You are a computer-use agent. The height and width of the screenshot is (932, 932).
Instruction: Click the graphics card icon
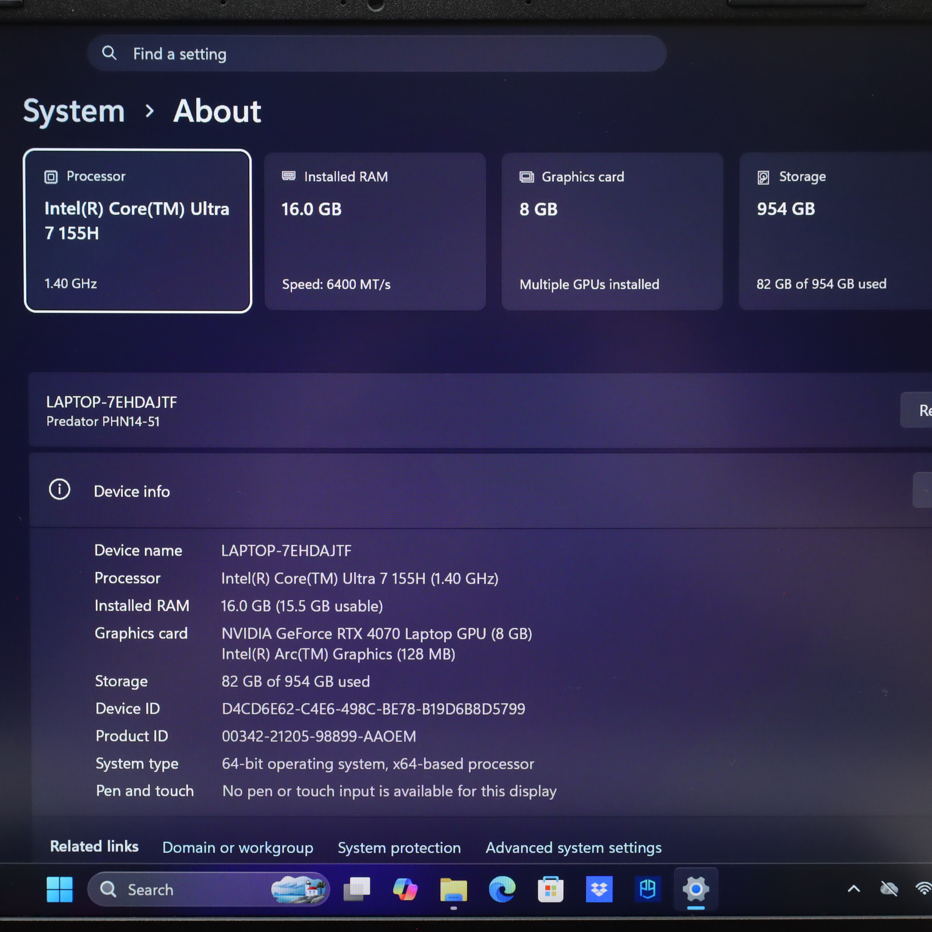pyautogui.click(x=527, y=176)
